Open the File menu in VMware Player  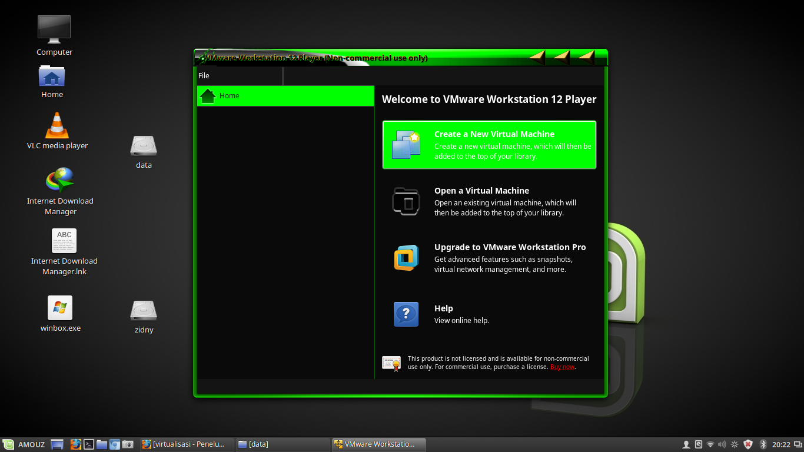204,76
